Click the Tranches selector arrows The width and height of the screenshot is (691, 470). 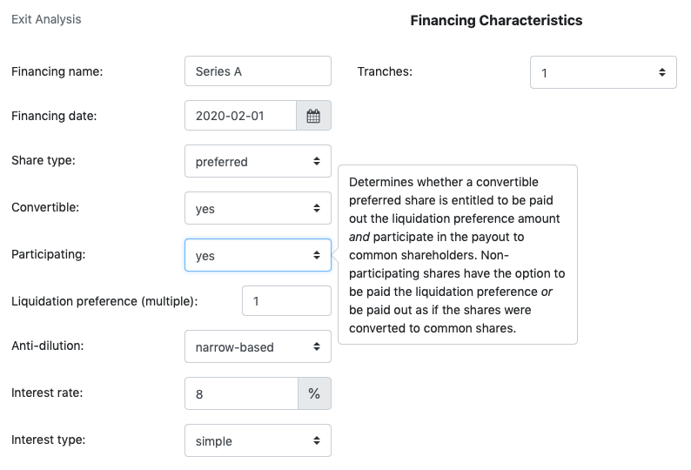point(662,72)
